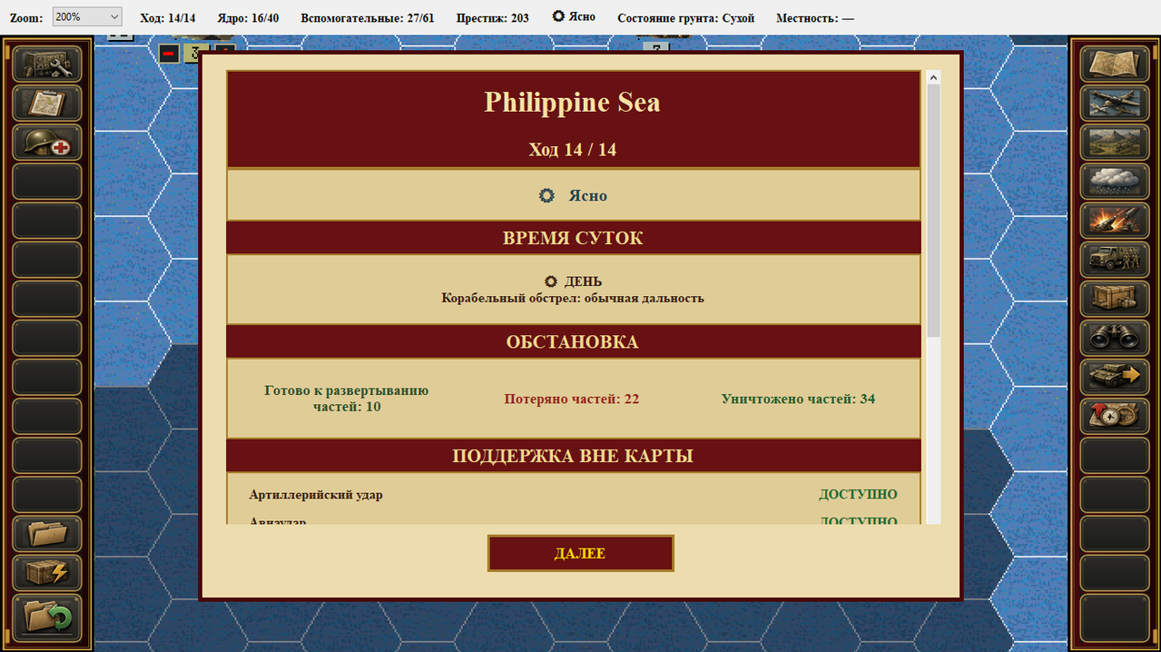Click the tank with yellow arrow icon

(x=1114, y=377)
